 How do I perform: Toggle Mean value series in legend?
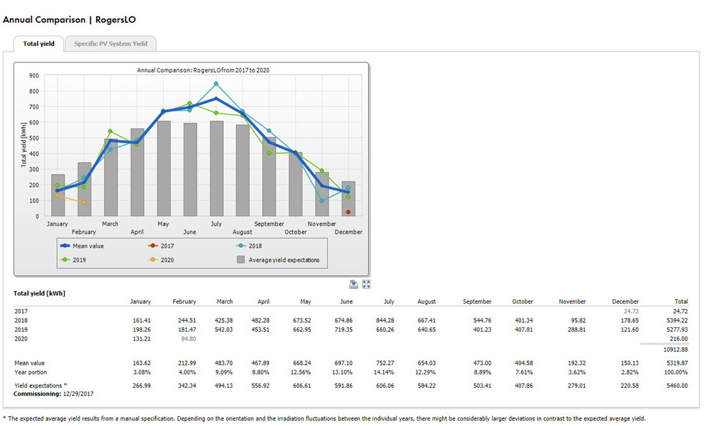pos(81,246)
